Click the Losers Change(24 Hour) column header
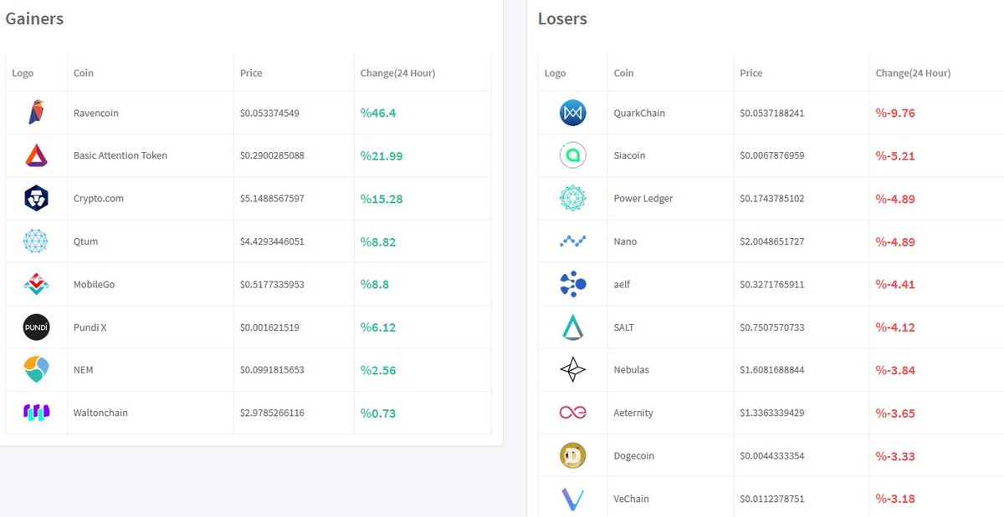1004x517 pixels. point(913,73)
